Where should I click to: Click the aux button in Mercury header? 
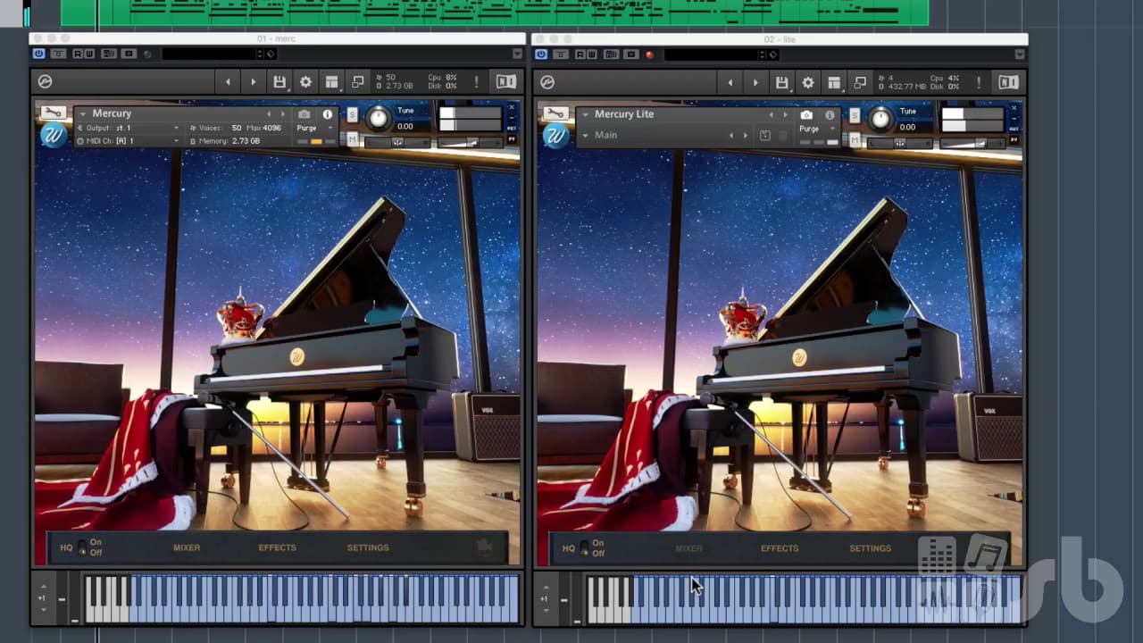pos(512,128)
